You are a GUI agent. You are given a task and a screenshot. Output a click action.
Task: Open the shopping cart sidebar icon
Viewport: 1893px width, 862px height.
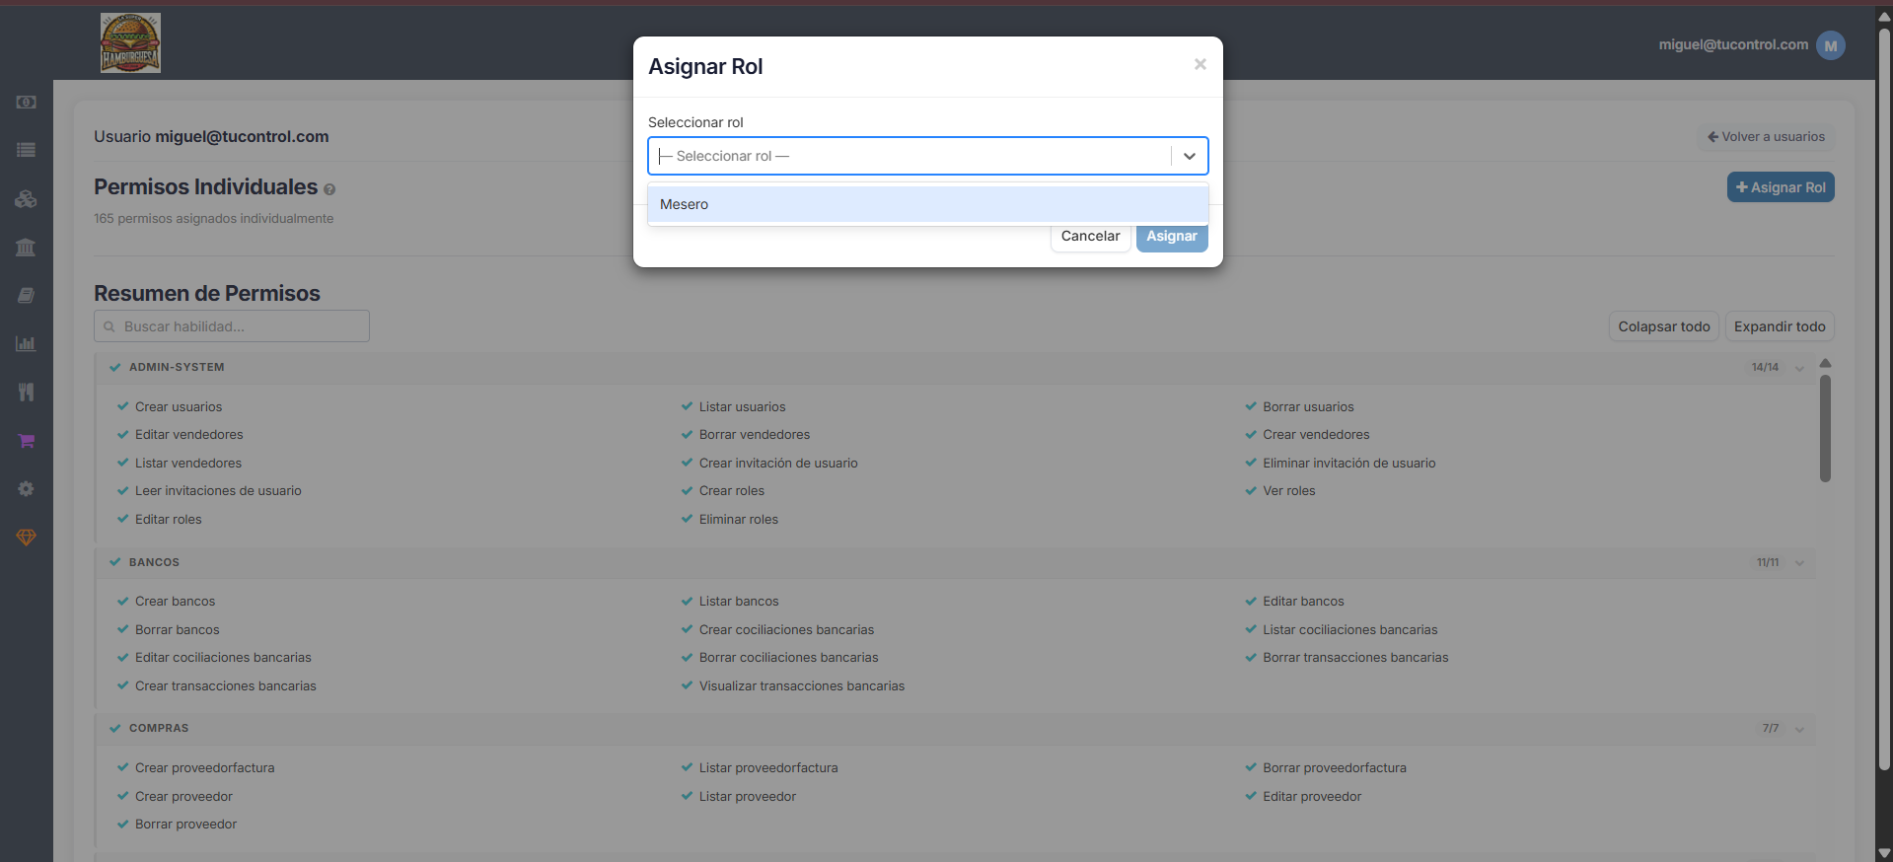pos(26,441)
